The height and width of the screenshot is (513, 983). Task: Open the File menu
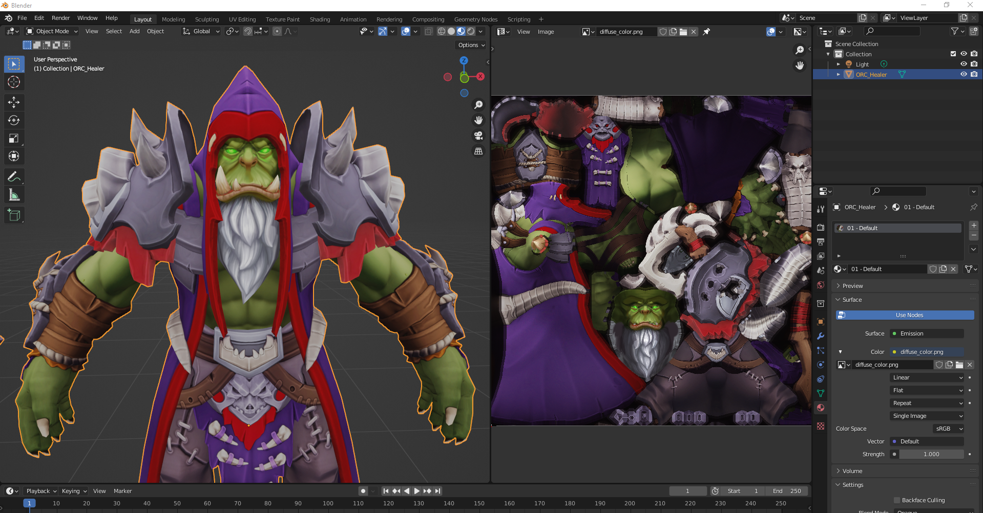(22, 18)
